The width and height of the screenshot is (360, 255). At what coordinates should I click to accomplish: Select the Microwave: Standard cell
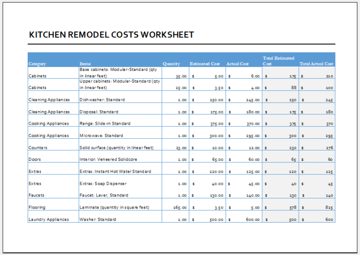pyautogui.click(x=120, y=133)
